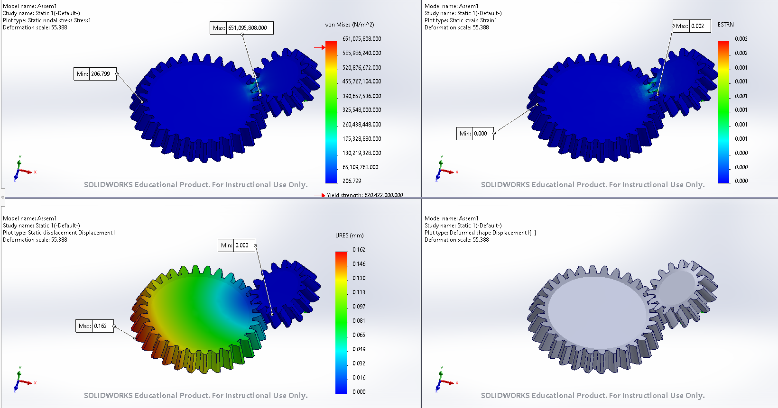The height and width of the screenshot is (408, 778).
Task: Select the stress Min callout reading 206.799
Action: coord(95,74)
